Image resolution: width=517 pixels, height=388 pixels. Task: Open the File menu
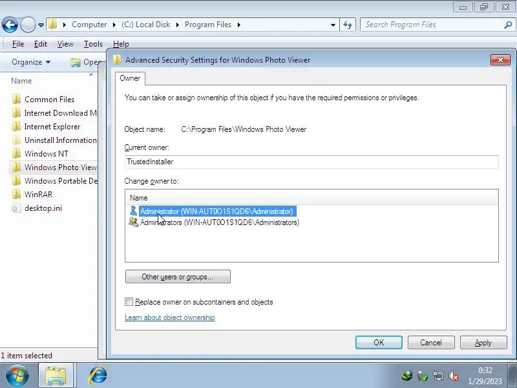(18, 44)
